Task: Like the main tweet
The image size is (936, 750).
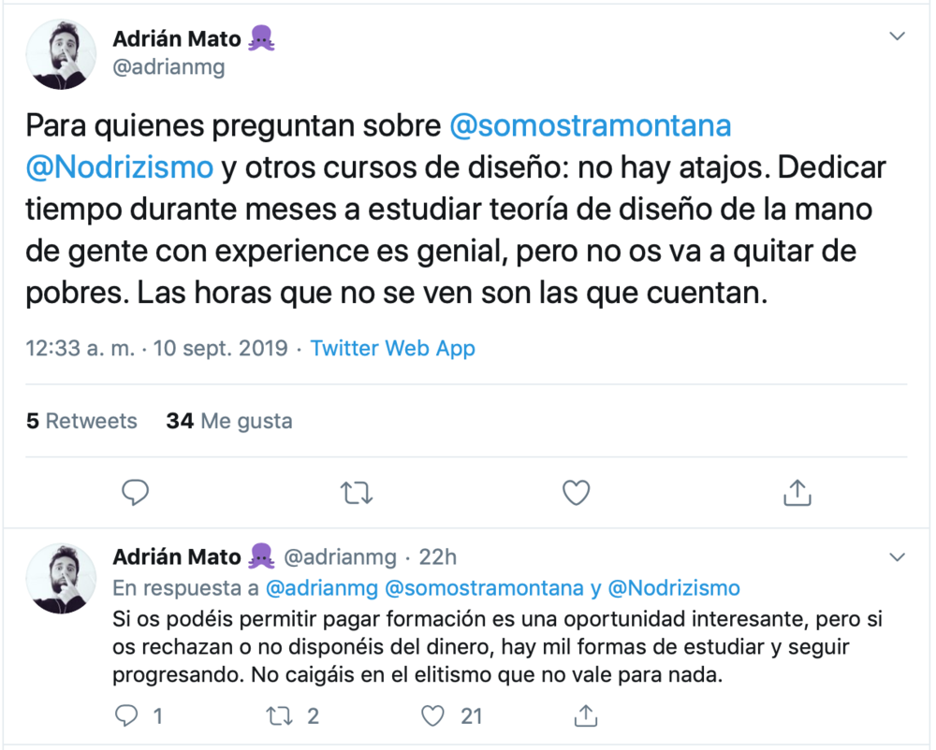Action: point(576,492)
